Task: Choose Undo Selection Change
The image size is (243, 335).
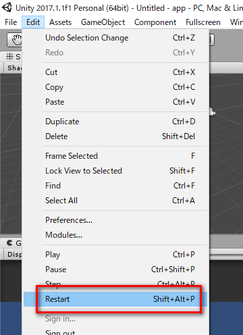Action: tap(115, 38)
